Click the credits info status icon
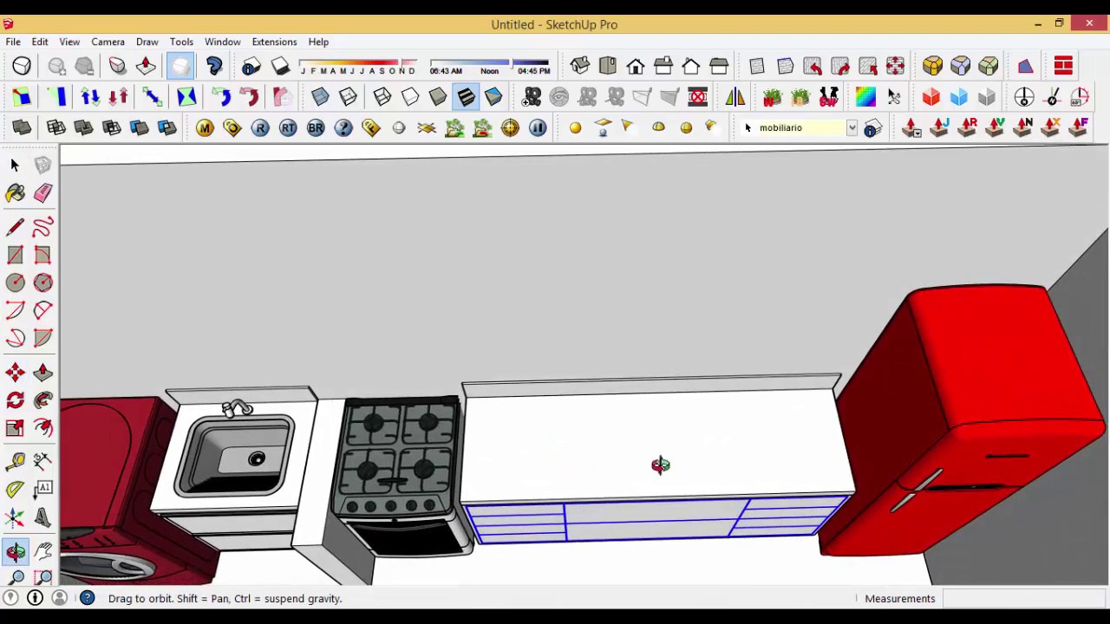Viewport: 1110px width, 624px height. [x=36, y=598]
